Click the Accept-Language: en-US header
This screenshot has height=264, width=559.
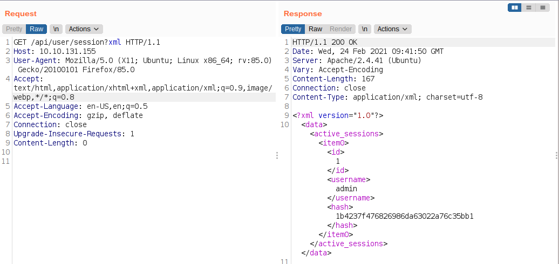click(x=80, y=106)
